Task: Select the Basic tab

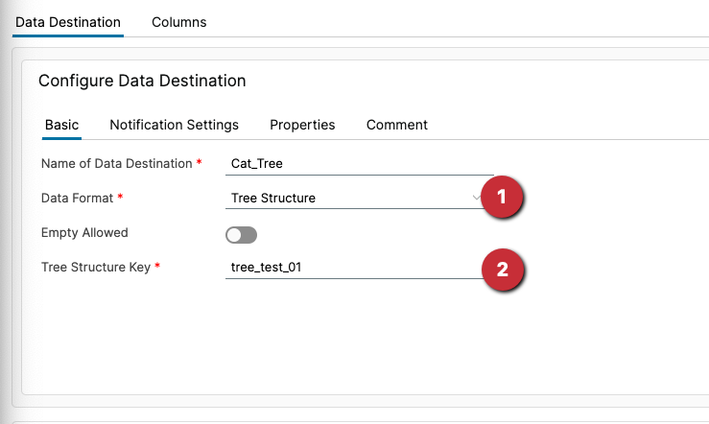Action: 61,125
